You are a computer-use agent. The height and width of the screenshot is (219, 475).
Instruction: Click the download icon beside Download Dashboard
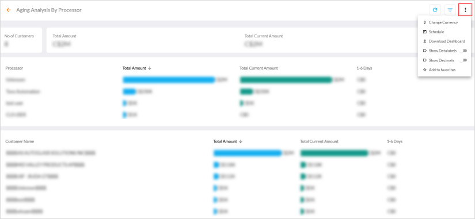pos(424,41)
